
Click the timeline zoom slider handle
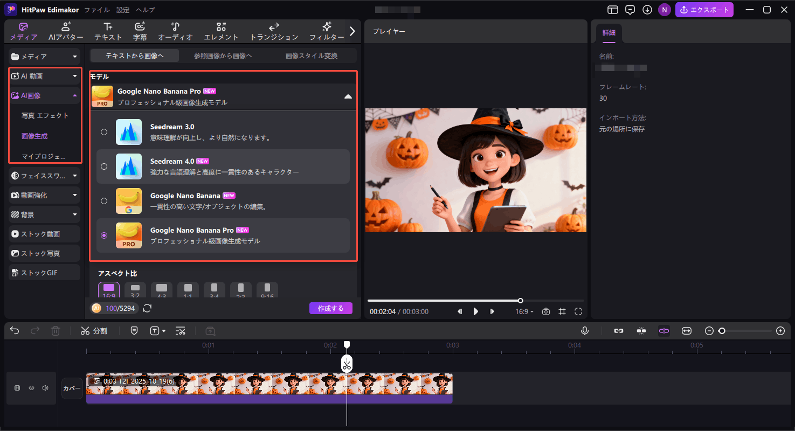pos(722,331)
